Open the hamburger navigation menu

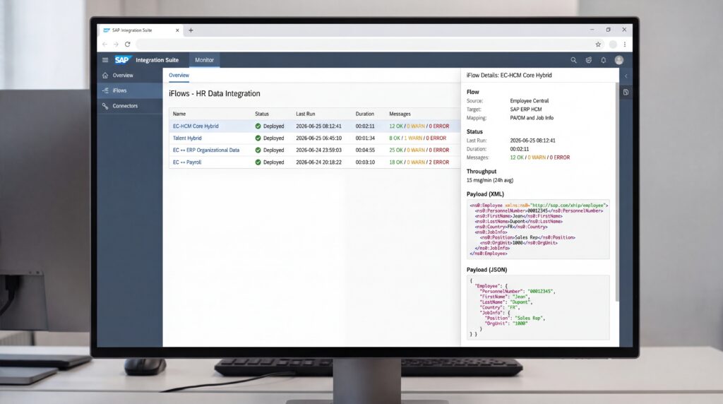pos(105,60)
